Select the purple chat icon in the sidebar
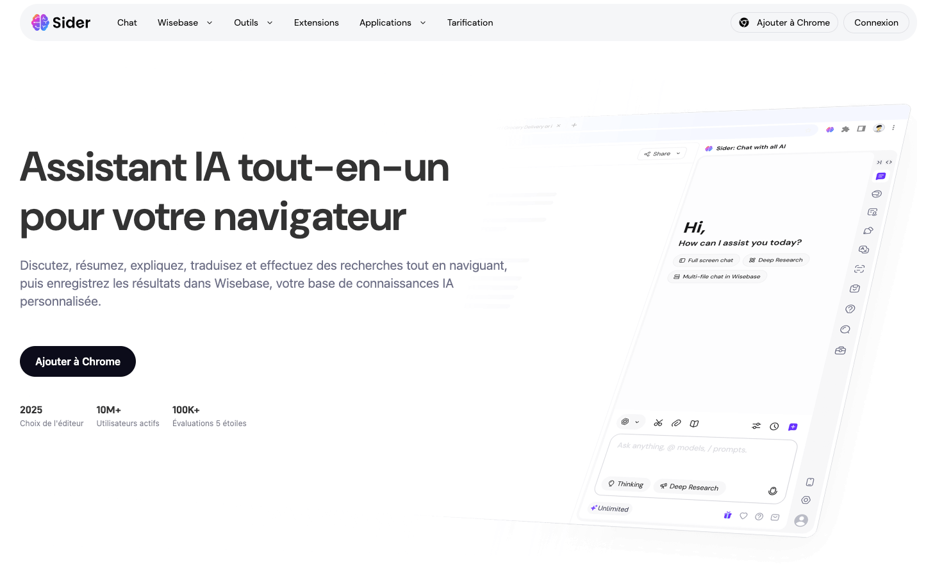This screenshot has height=578, width=935. pyautogui.click(x=881, y=176)
